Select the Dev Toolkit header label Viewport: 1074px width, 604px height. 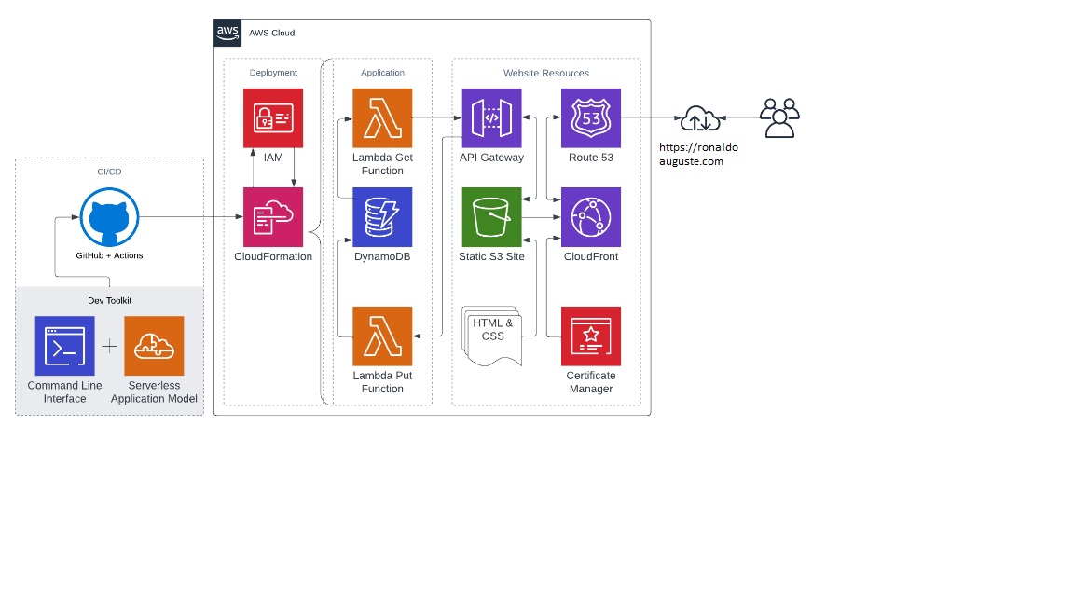coord(109,301)
